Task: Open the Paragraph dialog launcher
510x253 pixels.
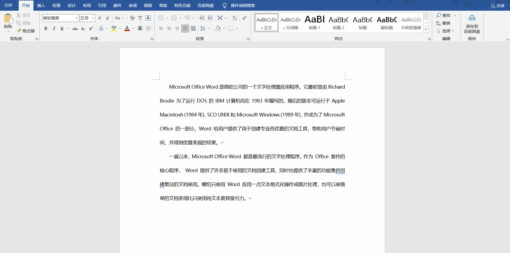Action: (248, 39)
